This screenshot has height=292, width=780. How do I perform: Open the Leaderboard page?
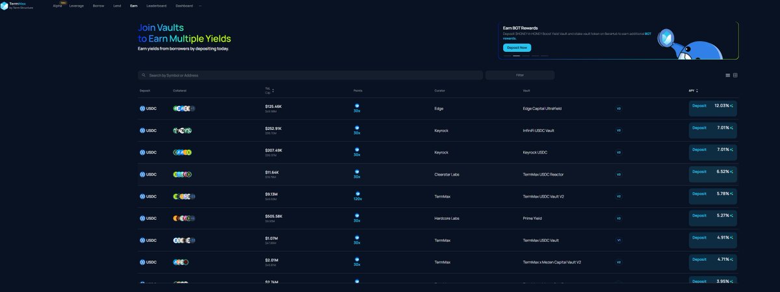tap(156, 5)
